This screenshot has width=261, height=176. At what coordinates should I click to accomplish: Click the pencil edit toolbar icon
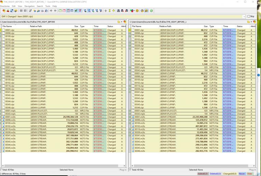[30, 11]
